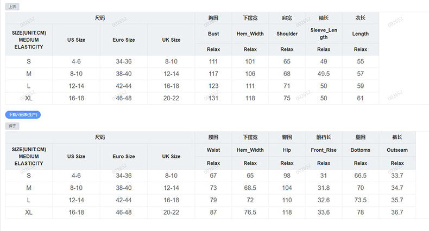Select the front rise value 31.8

[324, 188]
